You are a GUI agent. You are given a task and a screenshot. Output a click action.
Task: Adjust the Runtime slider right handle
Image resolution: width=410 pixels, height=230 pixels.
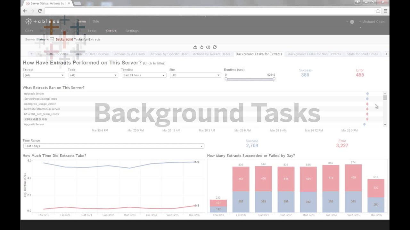point(274,79)
